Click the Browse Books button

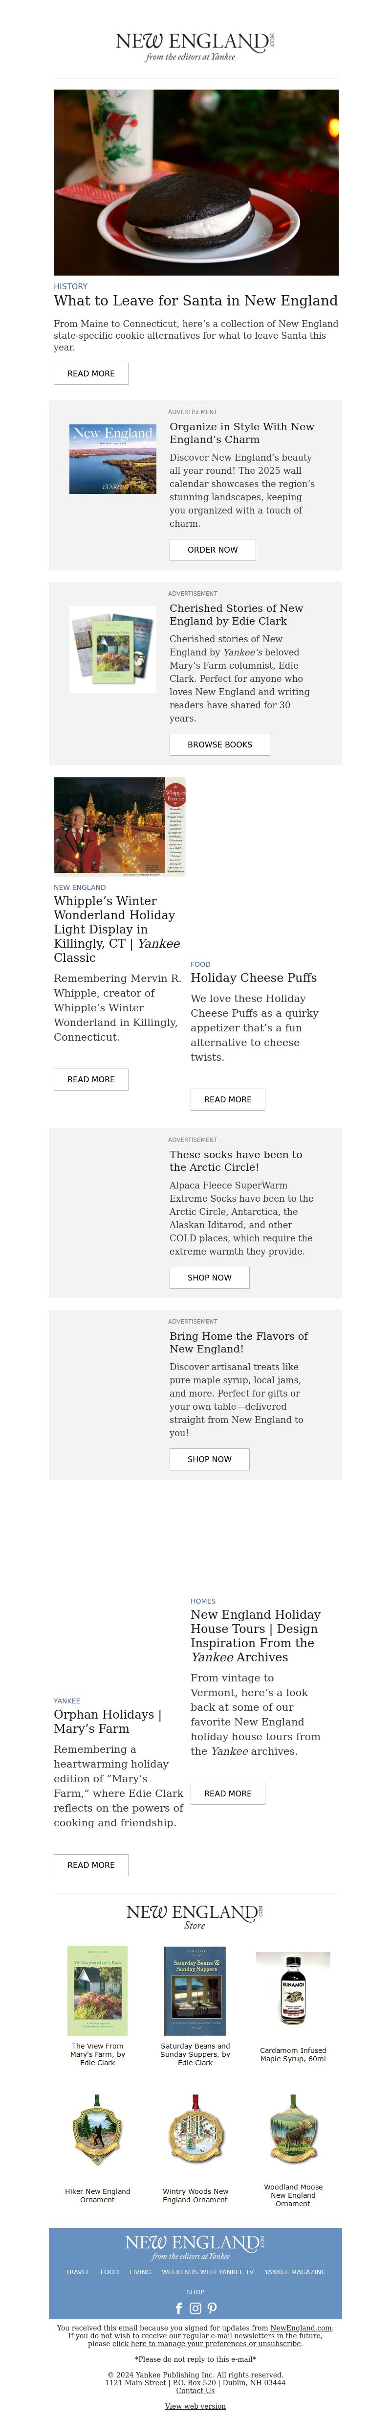[220, 745]
